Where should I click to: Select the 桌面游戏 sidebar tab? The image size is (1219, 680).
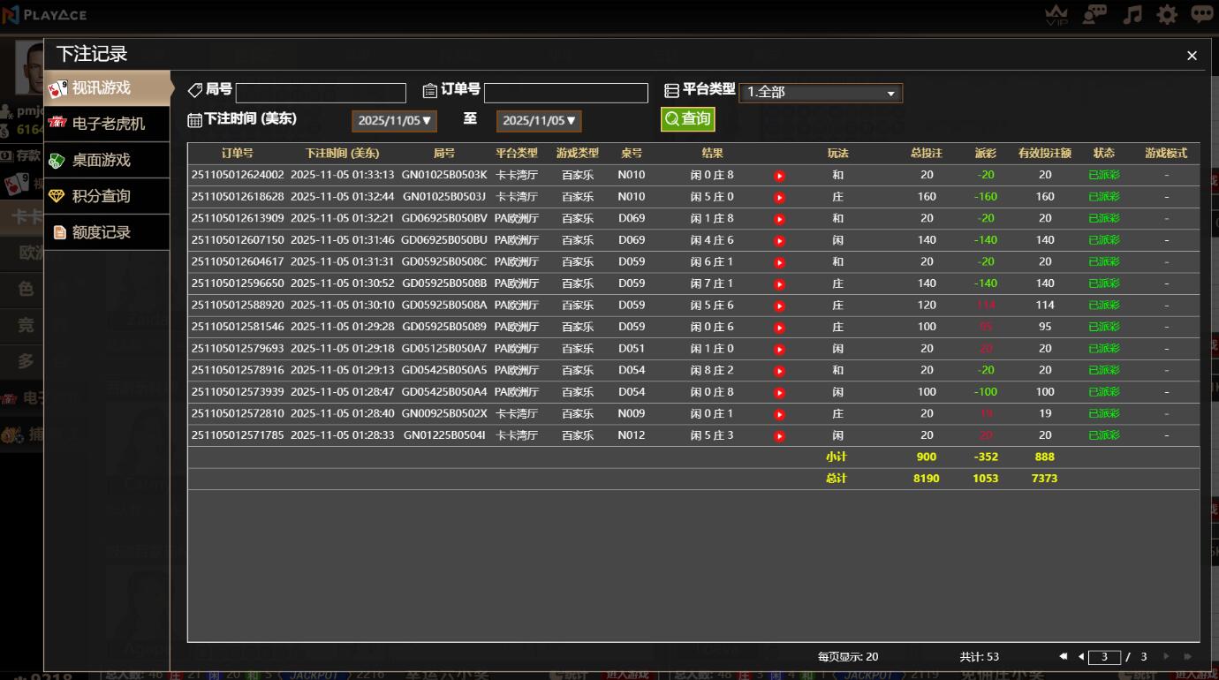pyautogui.click(x=101, y=160)
